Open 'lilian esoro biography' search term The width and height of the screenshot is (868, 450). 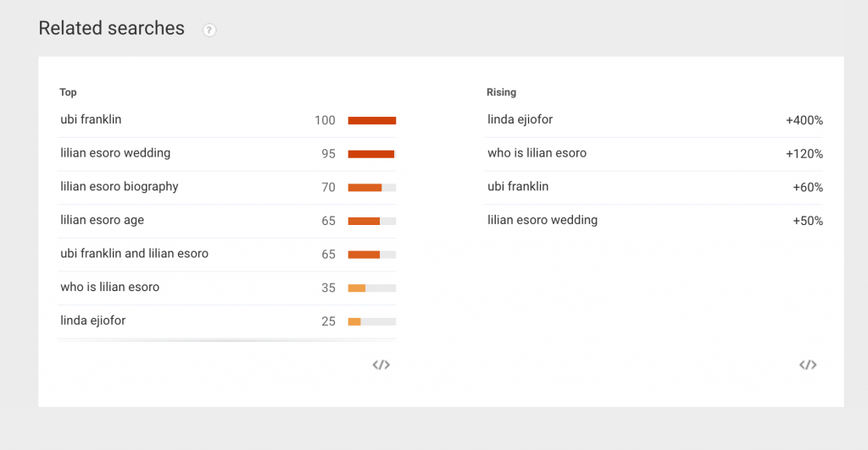(x=120, y=187)
